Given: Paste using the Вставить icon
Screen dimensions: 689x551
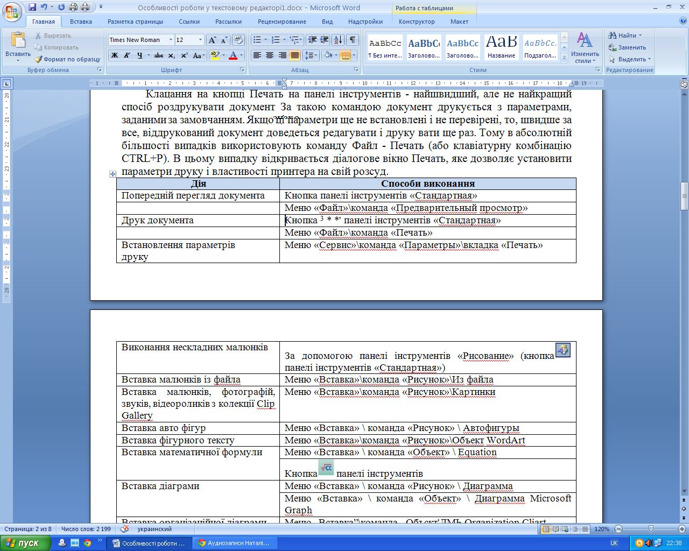Looking at the screenshot, I should (x=18, y=40).
